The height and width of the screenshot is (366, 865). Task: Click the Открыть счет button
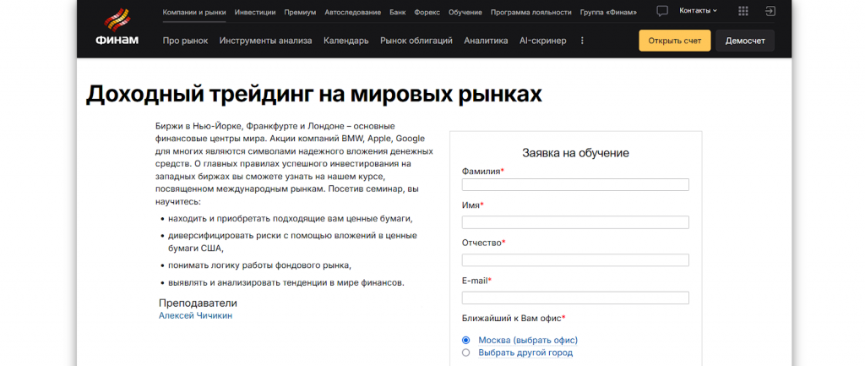tap(674, 41)
